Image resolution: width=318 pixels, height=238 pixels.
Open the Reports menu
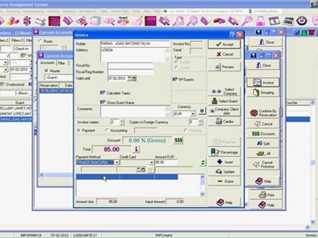coord(53,11)
